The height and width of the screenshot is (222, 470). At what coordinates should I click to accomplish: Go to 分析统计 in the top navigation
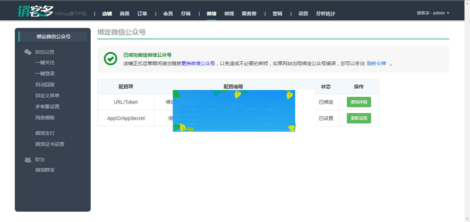325,14
